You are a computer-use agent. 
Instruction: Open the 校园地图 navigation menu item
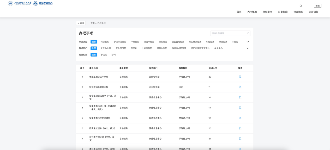point(298,12)
